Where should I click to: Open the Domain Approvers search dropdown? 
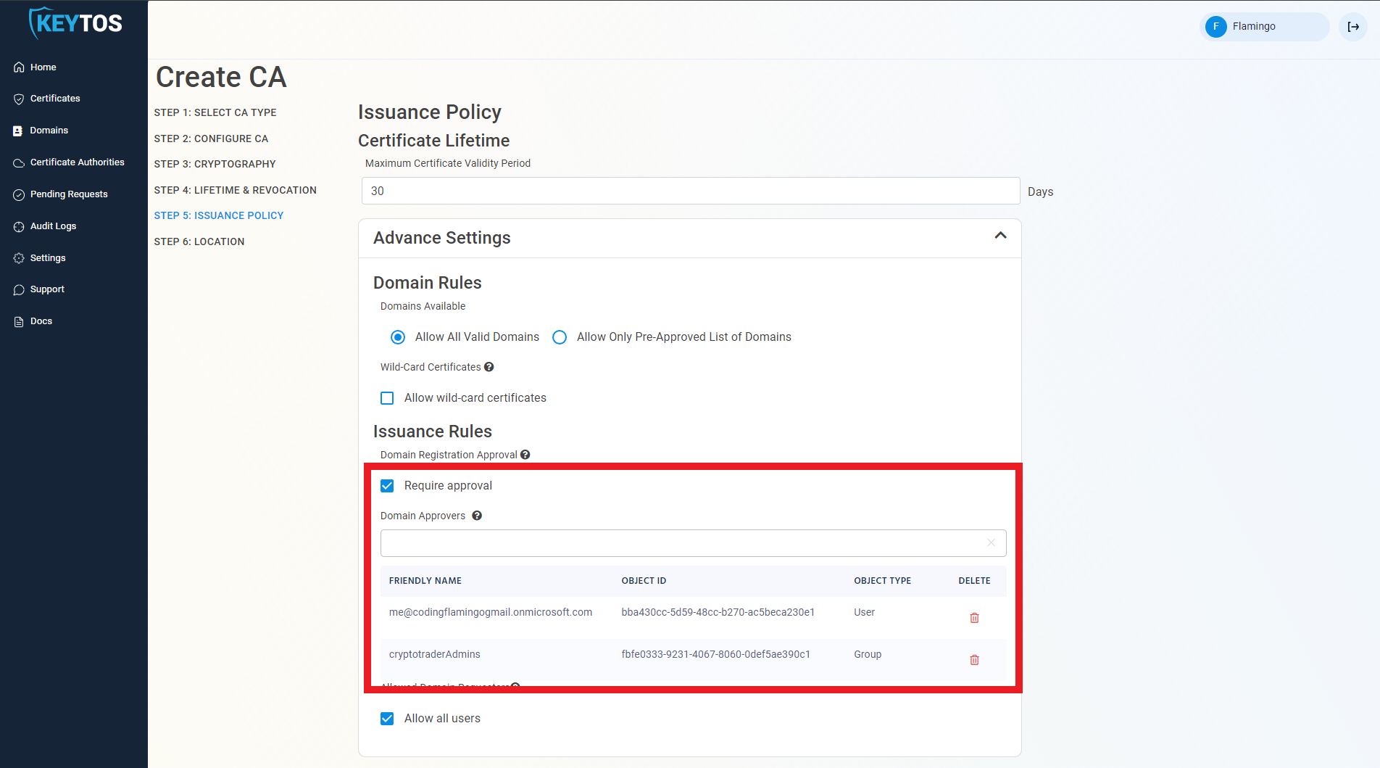click(x=681, y=543)
